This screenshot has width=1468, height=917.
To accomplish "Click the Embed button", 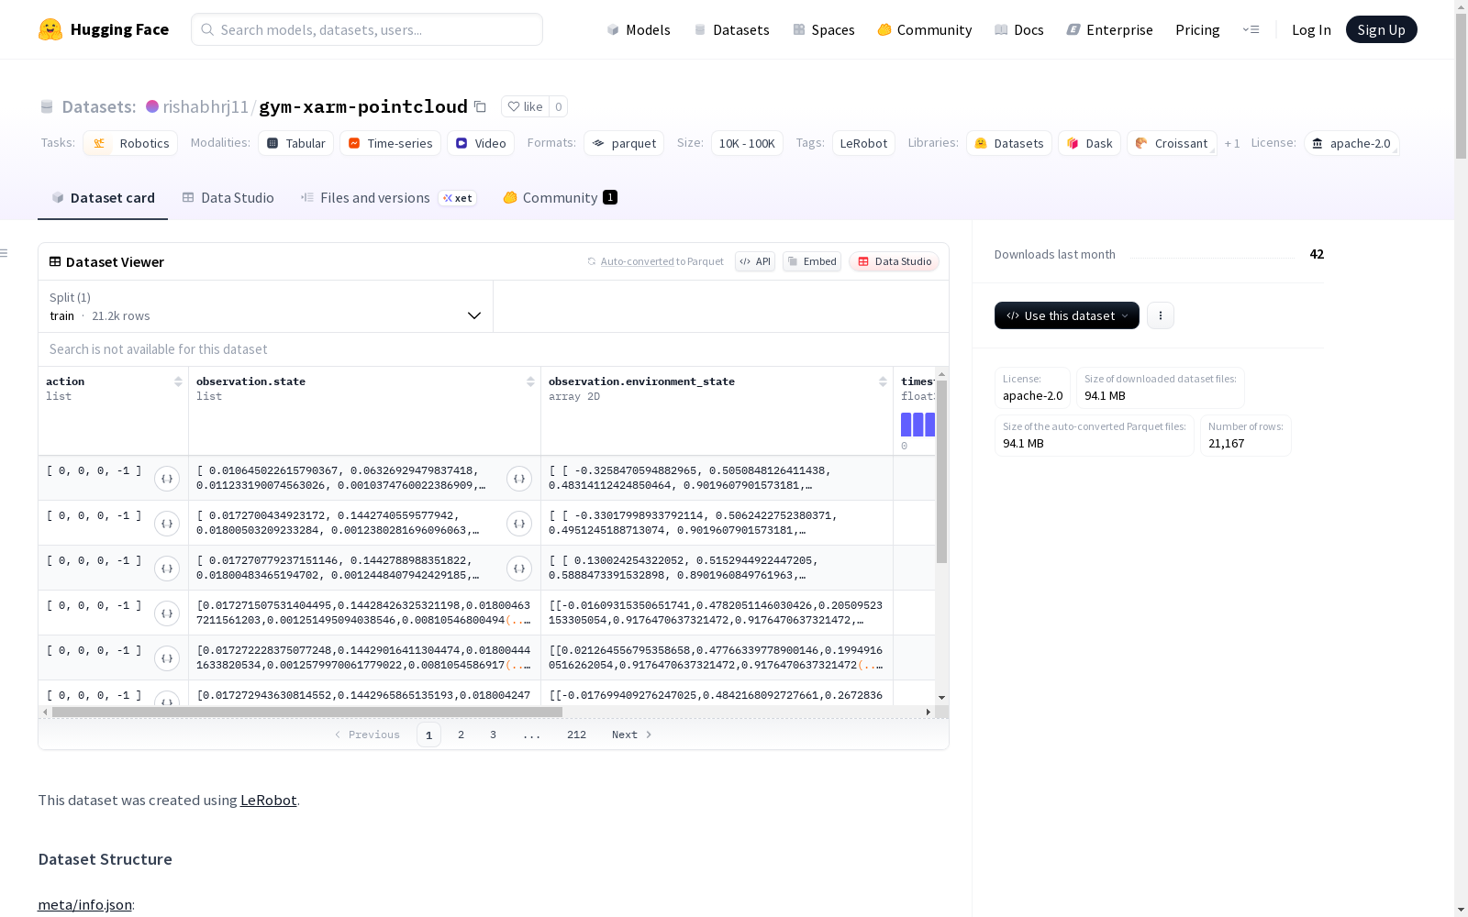I will coord(812,261).
